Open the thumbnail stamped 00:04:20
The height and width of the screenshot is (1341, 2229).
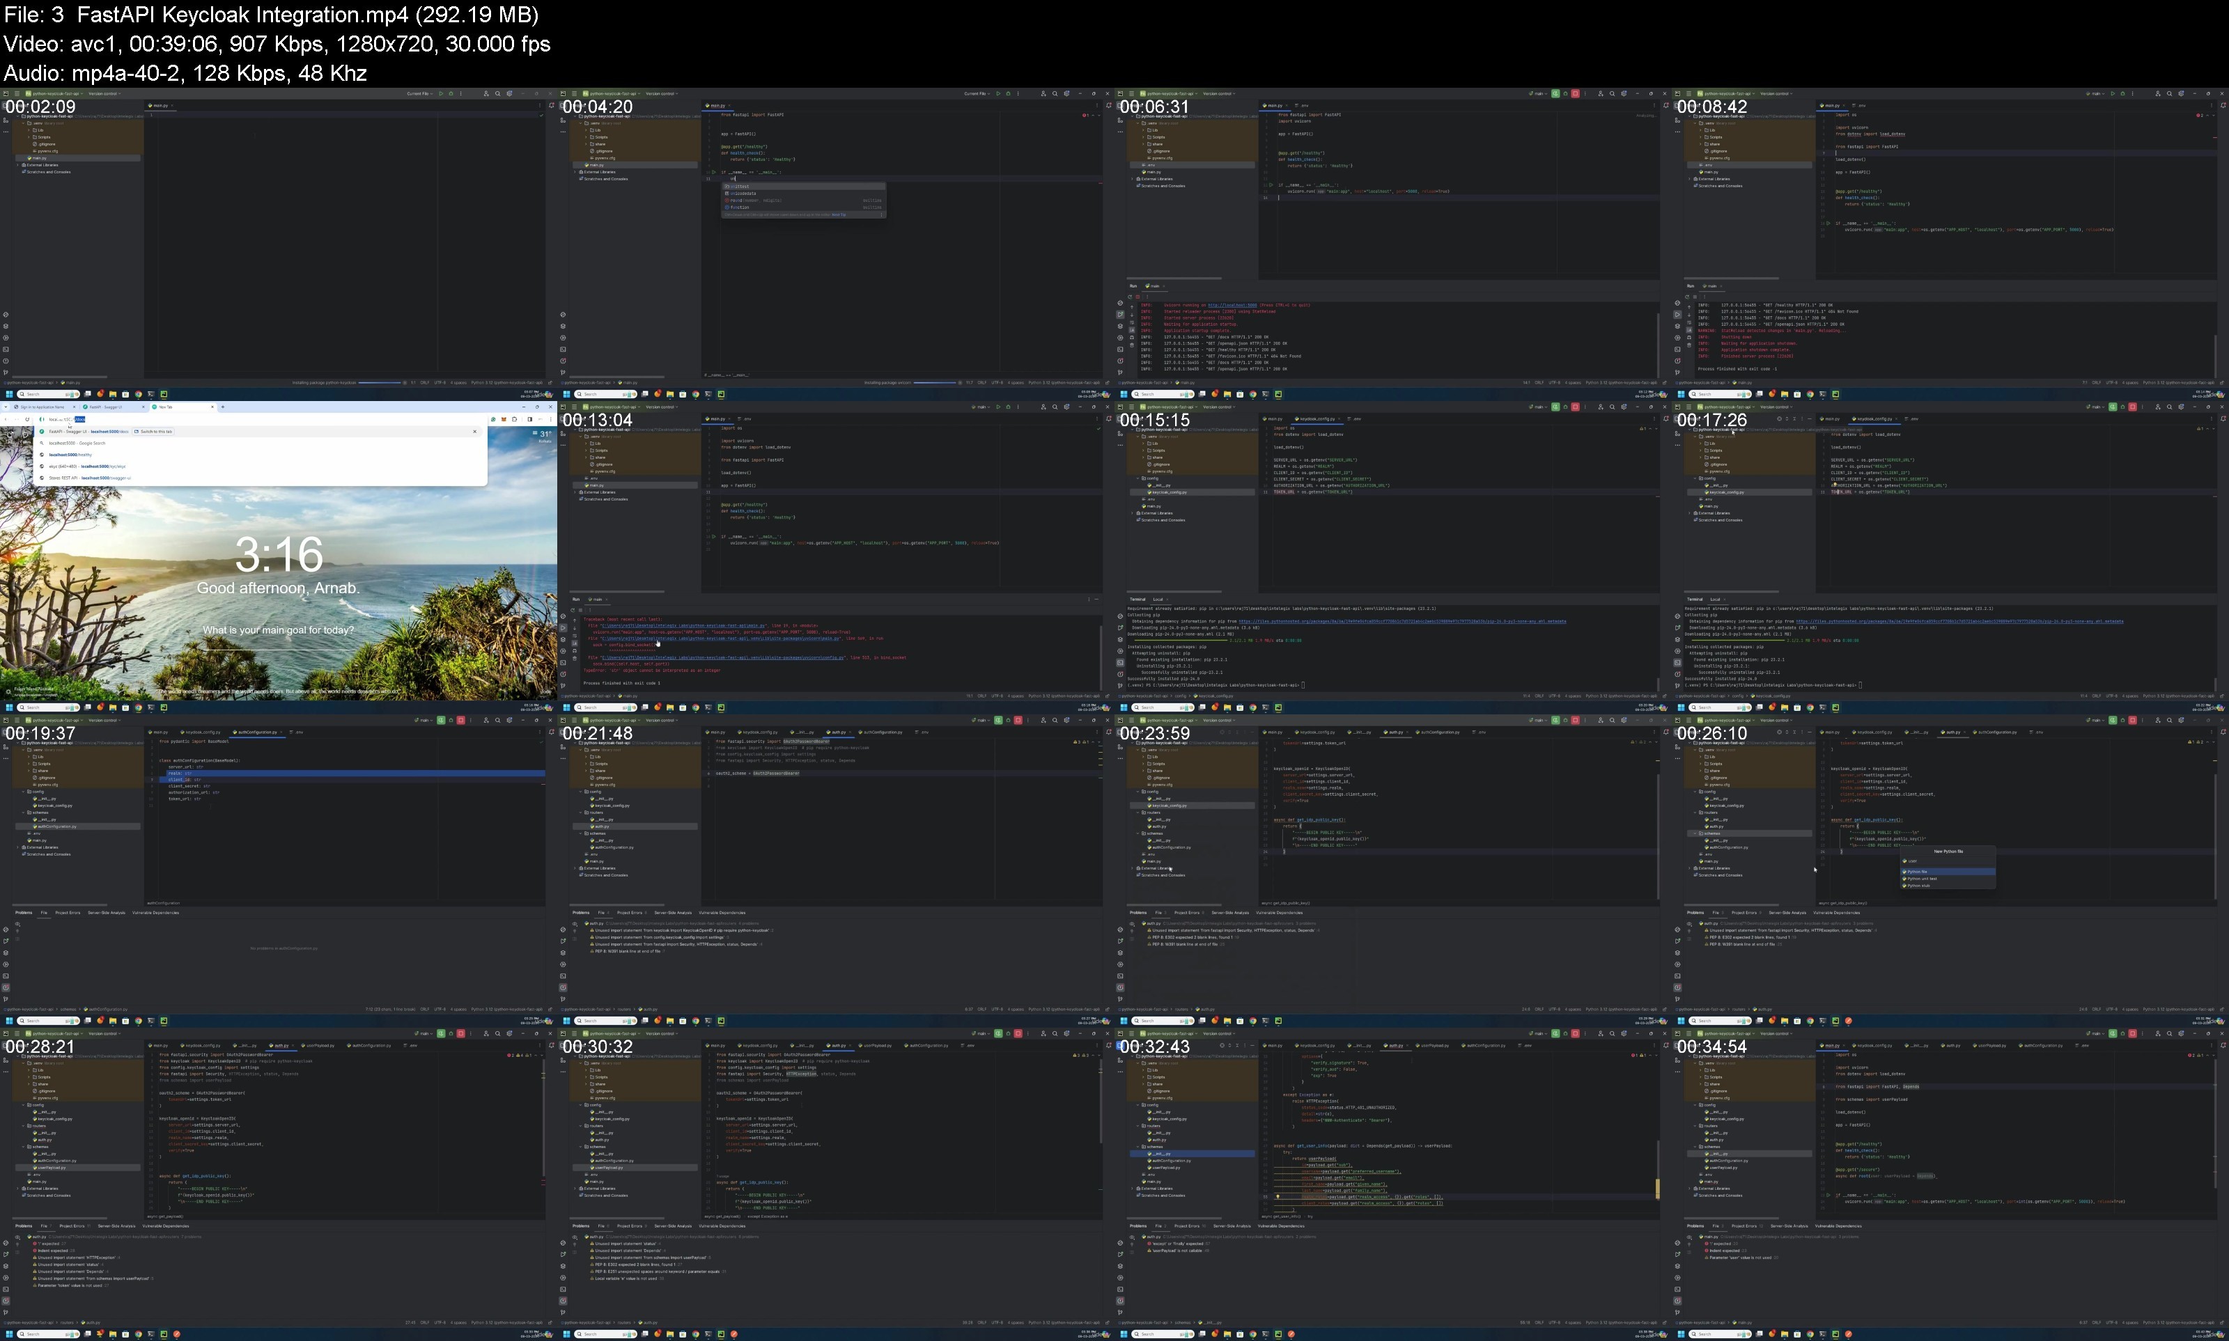(835, 244)
